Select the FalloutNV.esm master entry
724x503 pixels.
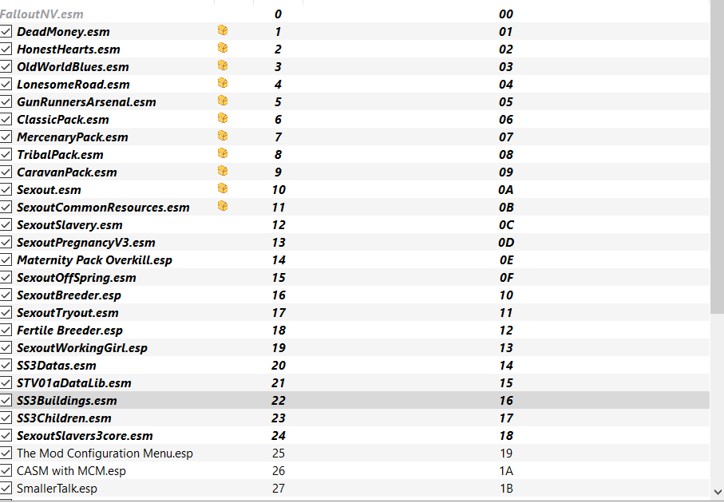[354, 14]
